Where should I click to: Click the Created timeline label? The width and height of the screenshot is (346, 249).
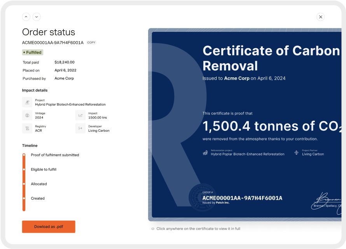point(38,198)
